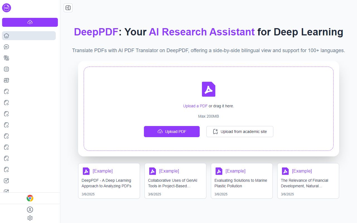Click the summary list icon in the sidebar
This screenshot has width=357, height=223.
tap(6, 69)
